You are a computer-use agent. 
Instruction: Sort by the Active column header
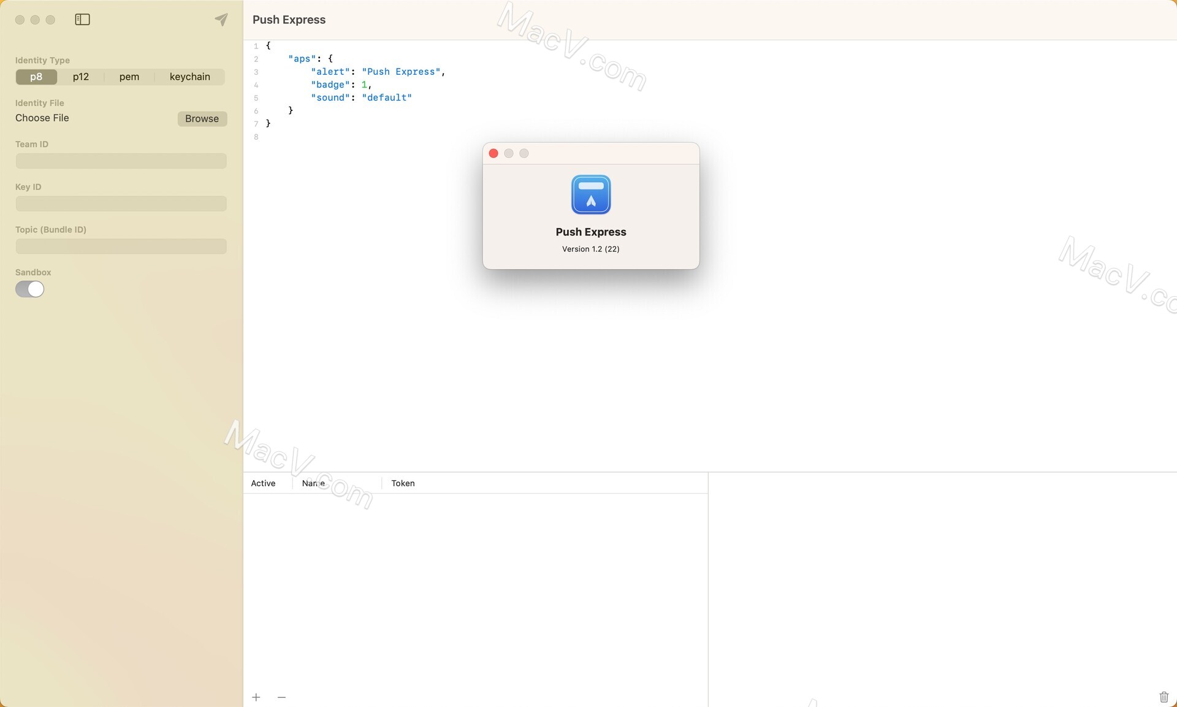coord(263,483)
